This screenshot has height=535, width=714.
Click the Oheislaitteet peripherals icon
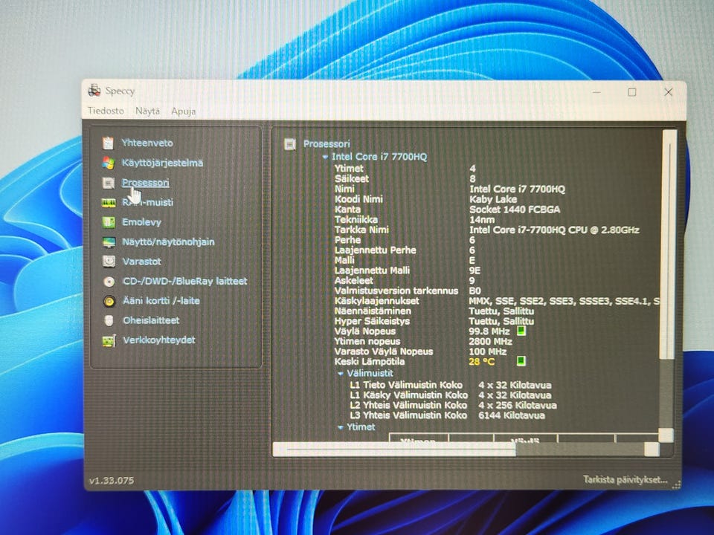(109, 320)
